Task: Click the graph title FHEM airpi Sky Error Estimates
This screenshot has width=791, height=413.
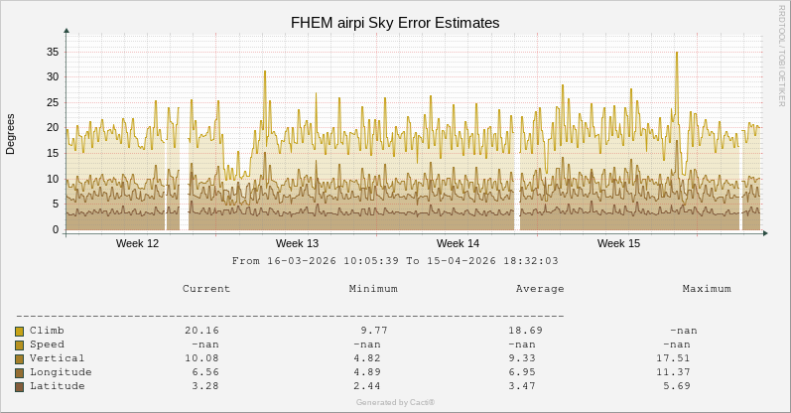Action: point(395,22)
